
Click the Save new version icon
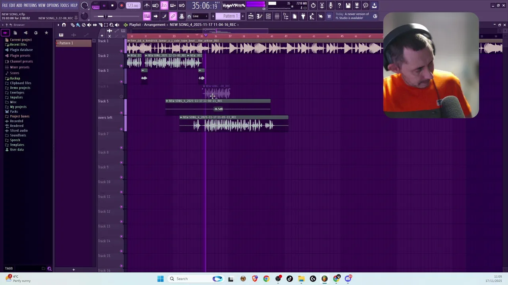click(357, 6)
